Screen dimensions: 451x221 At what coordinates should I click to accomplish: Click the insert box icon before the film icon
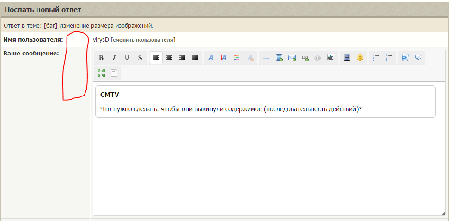(x=331, y=58)
